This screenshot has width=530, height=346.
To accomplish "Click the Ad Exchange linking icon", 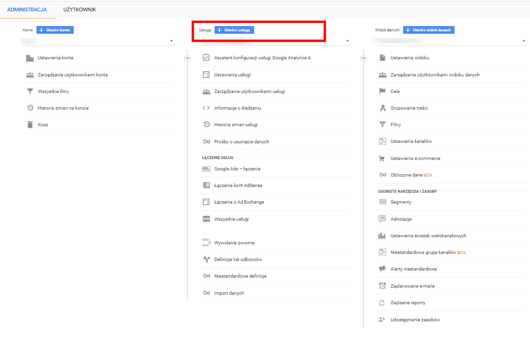I will pyautogui.click(x=206, y=202).
